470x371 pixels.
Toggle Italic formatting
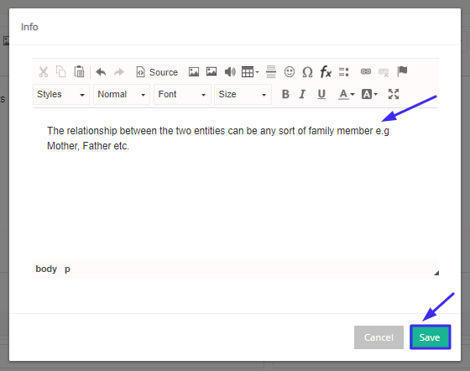(302, 94)
